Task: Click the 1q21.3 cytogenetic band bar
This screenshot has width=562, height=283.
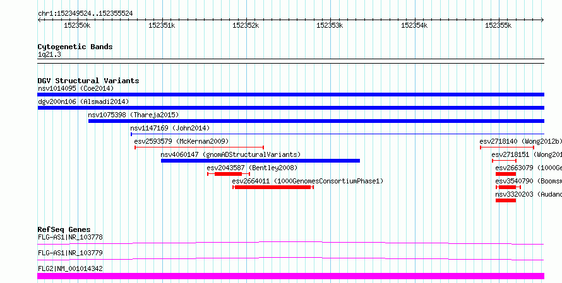Action: 290,61
